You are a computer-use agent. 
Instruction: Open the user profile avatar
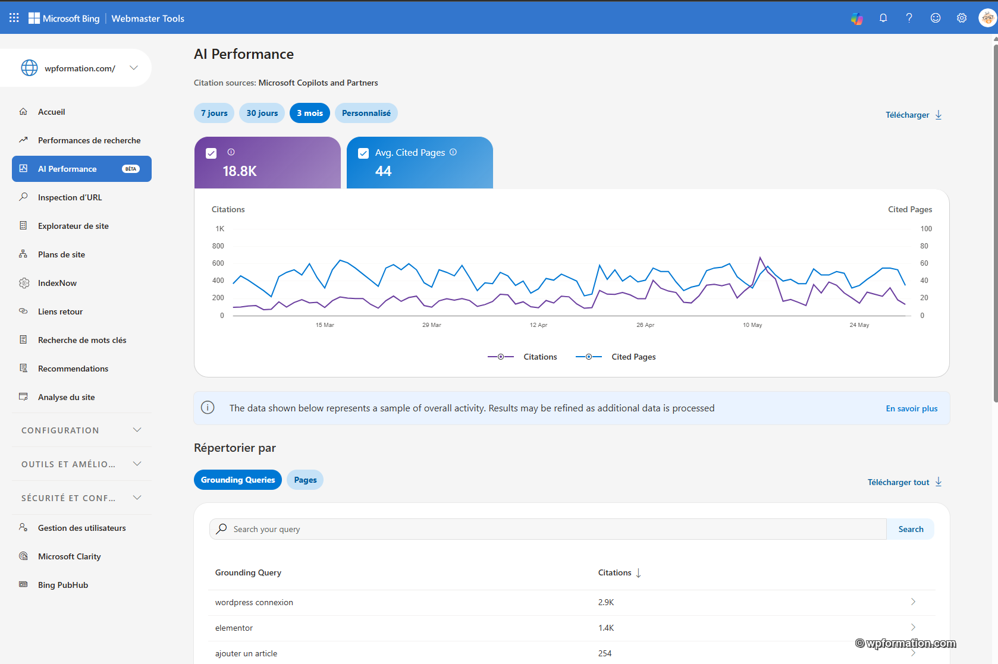987,18
